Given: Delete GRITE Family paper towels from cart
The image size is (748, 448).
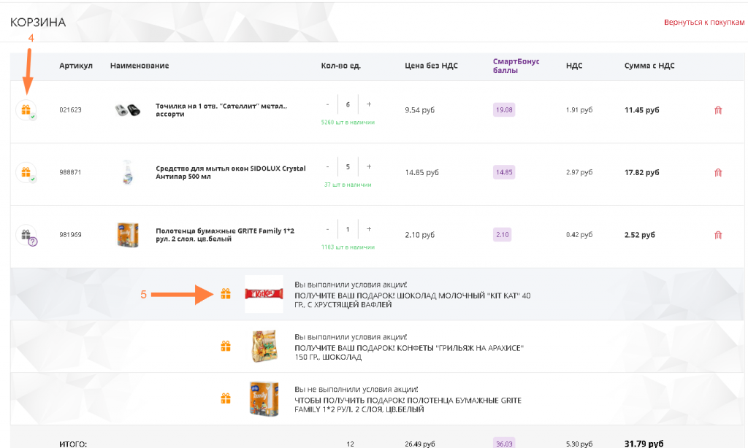Looking at the screenshot, I should coord(718,235).
